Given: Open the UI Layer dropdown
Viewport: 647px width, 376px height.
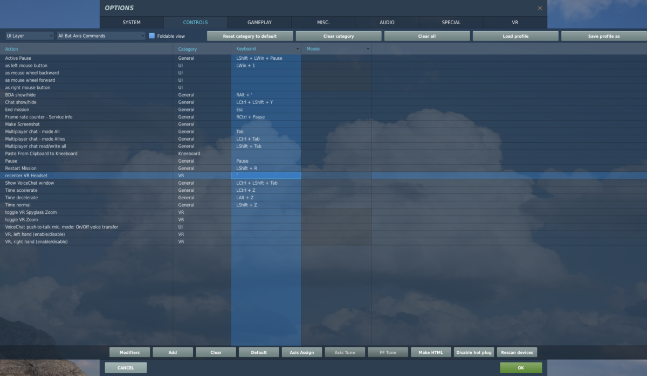Looking at the screenshot, I should point(28,34).
